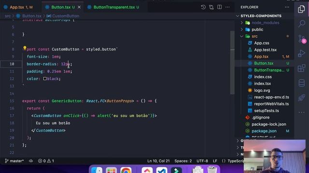
Task: Click the black color swatch on line 12
Action: [45, 79]
